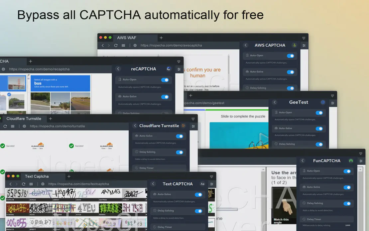Click the double-chevron collapse icon on the AWS WAF window
The width and height of the screenshot is (369, 231).
click(303, 38)
